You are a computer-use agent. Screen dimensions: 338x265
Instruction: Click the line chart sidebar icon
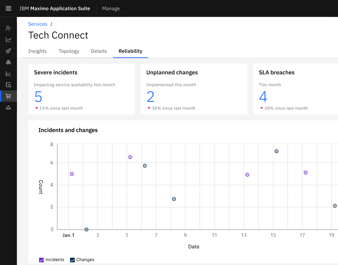click(x=8, y=73)
